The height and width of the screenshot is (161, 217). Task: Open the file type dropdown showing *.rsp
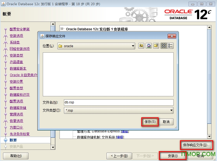(119, 110)
